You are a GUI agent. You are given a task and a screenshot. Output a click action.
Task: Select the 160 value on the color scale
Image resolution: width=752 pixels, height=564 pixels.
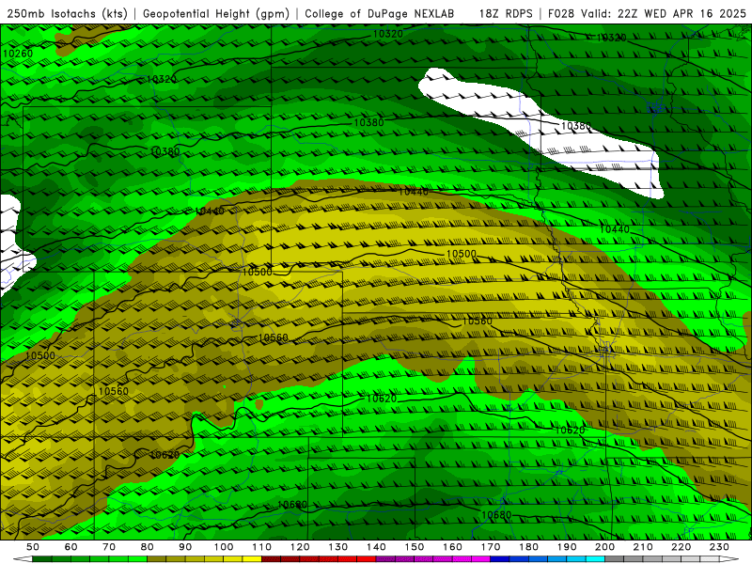(x=452, y=547)
